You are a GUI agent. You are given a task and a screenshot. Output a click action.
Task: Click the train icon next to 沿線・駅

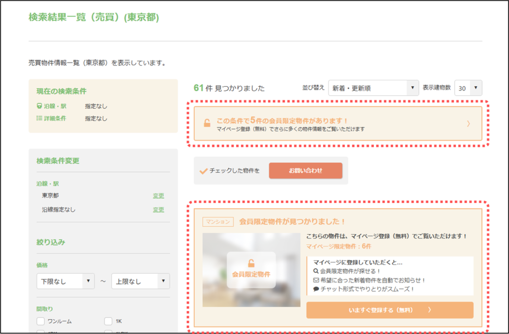(x=39, y=106)
